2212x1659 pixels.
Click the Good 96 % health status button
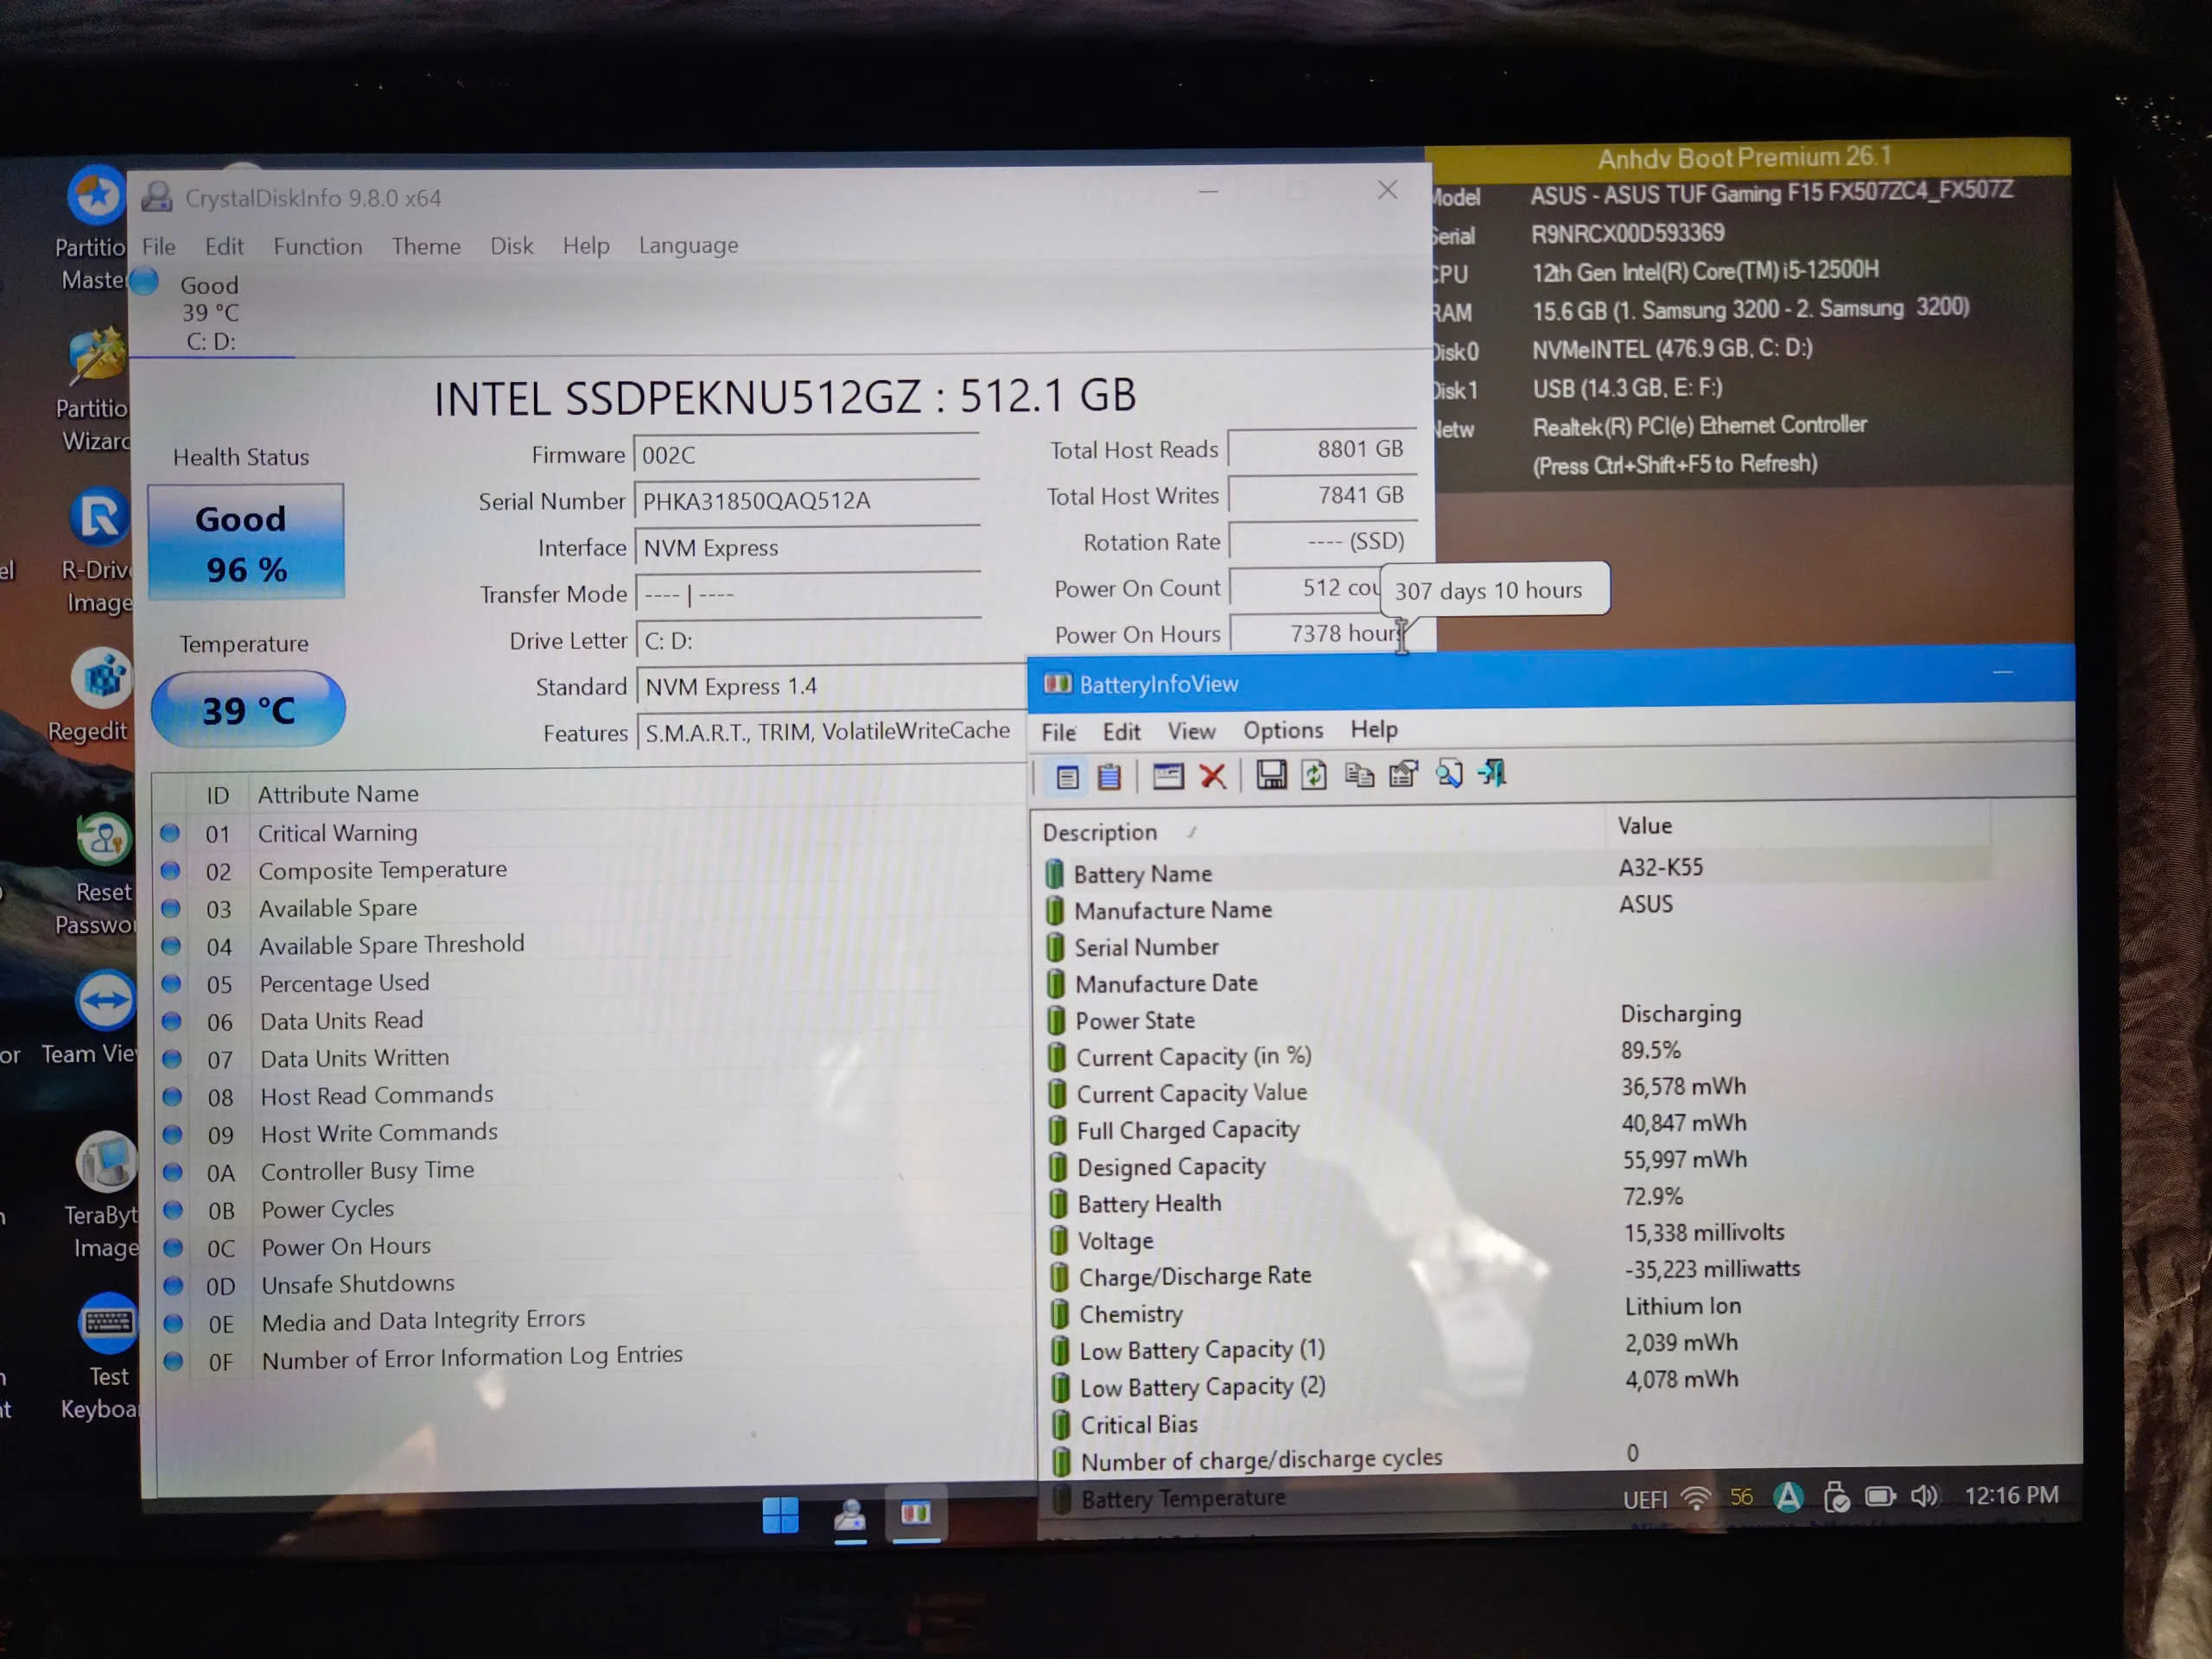[246, 542]
